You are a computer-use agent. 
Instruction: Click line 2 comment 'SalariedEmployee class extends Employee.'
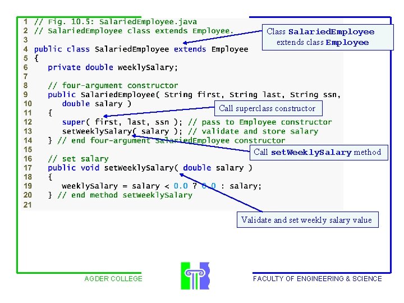pos(134,31)
